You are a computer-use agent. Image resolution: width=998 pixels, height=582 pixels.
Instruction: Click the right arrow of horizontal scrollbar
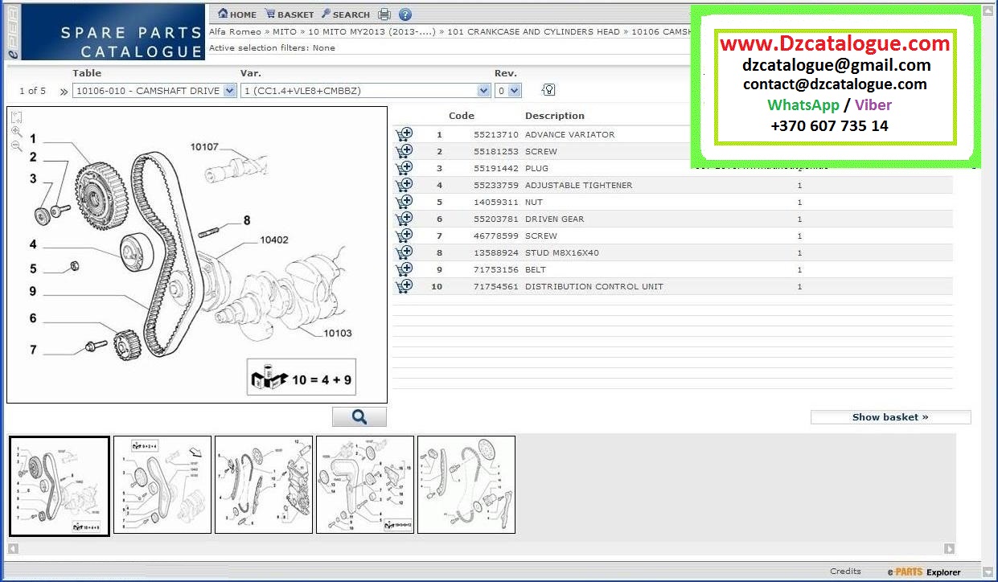point(950,549)
